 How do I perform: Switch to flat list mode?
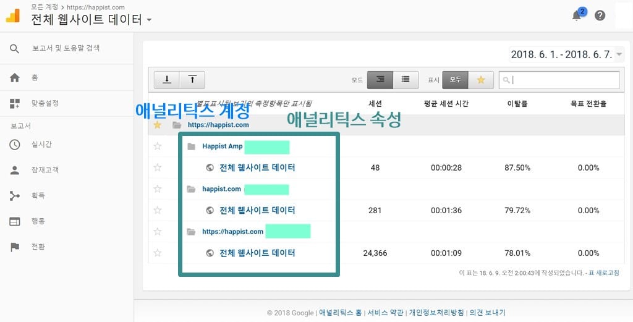point(406,80)
